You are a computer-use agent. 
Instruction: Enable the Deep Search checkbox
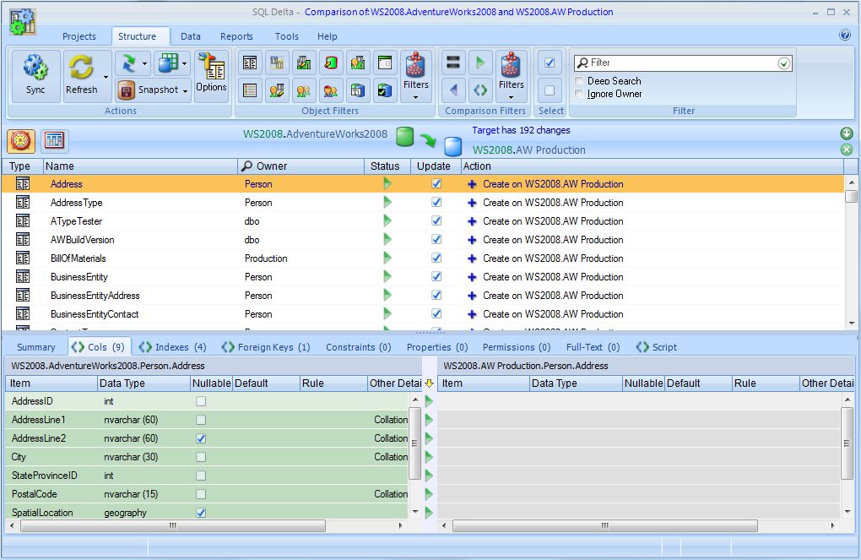tap(579, 81)
